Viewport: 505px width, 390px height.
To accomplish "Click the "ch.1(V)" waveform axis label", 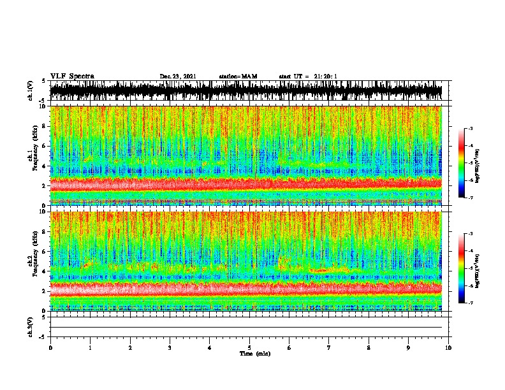I will point(31,90).
